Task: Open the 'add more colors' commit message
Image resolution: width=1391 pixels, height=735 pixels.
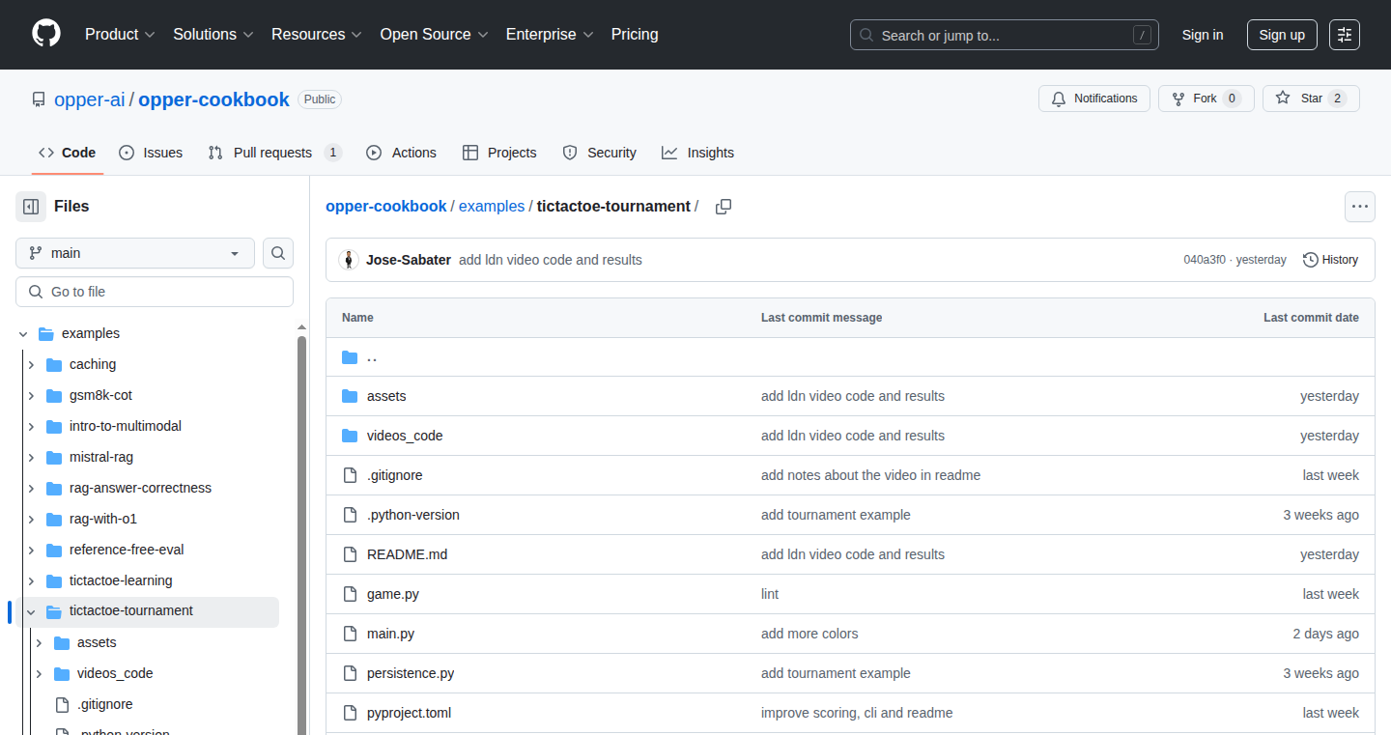Action: click(809, 634)
